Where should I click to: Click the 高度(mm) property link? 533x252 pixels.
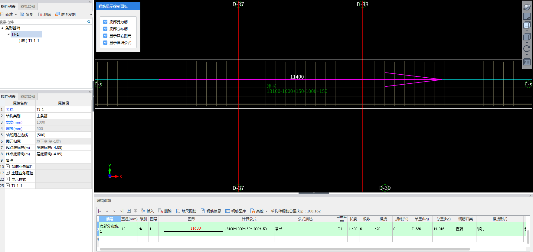14,129
